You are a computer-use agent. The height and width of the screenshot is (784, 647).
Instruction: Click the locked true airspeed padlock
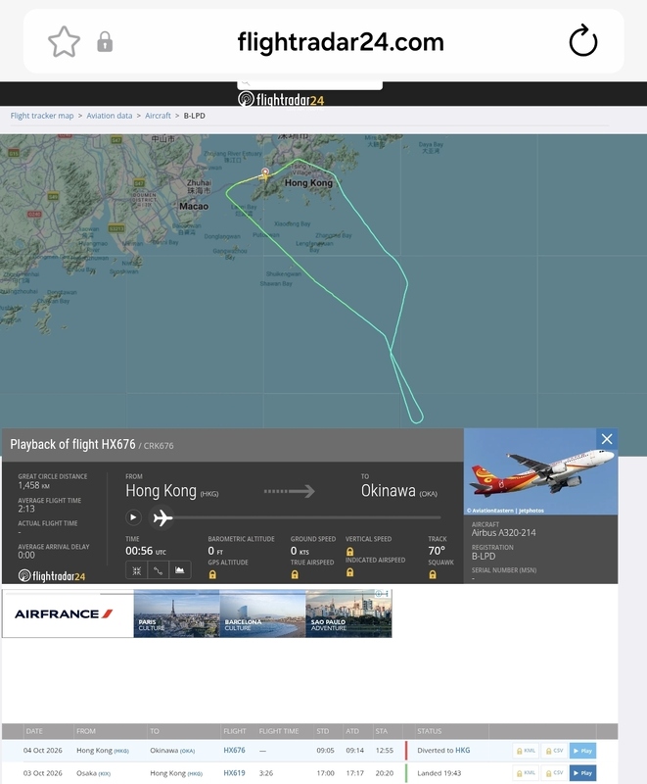point(295,575)
